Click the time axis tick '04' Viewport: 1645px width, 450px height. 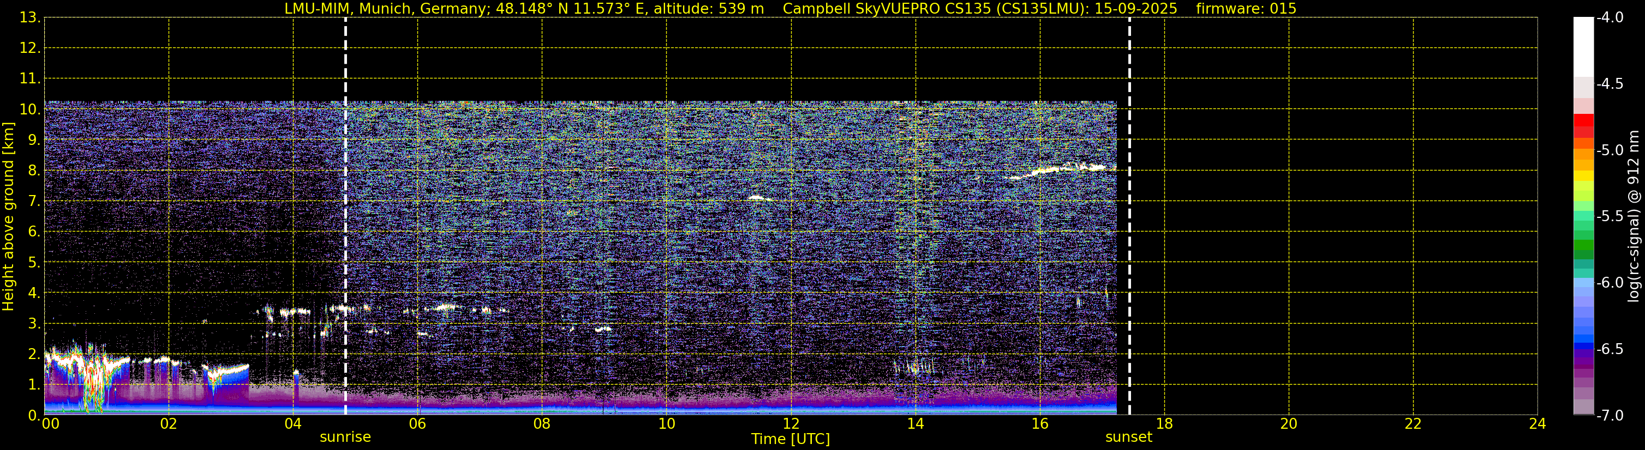[x=293, y=424]
